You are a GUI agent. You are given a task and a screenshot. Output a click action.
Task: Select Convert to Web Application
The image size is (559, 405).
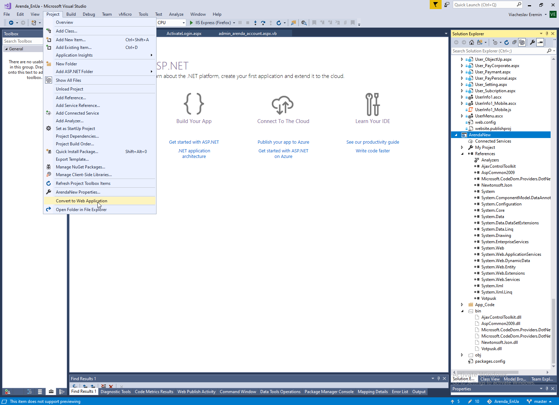(100, 201)
